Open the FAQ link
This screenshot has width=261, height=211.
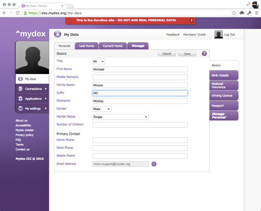(x=18, y=140)
